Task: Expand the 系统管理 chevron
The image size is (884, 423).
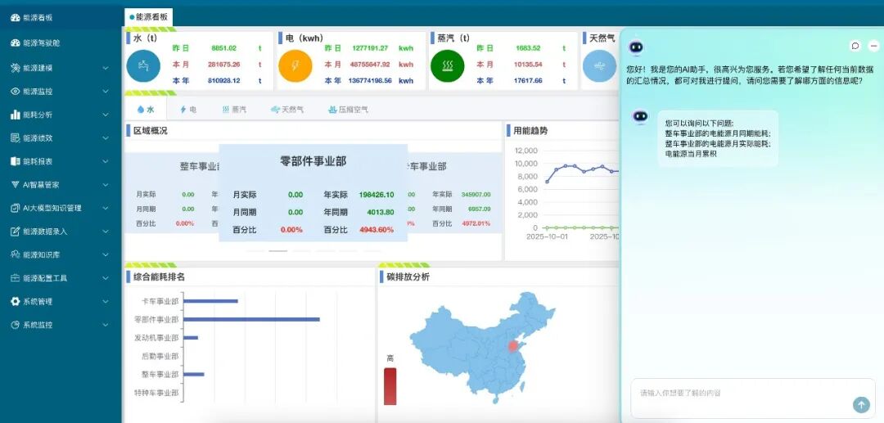Action: tap(106, 302)
